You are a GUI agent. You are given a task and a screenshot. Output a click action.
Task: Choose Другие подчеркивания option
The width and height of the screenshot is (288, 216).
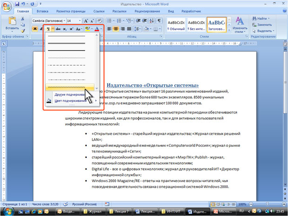(72, 95)
